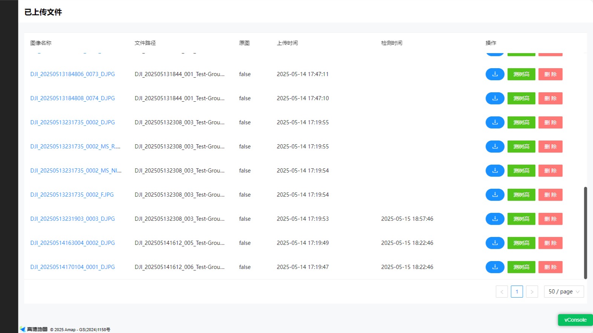Delete file DJI_20250513184808_0074_D.JPG

tap(550, 98)
